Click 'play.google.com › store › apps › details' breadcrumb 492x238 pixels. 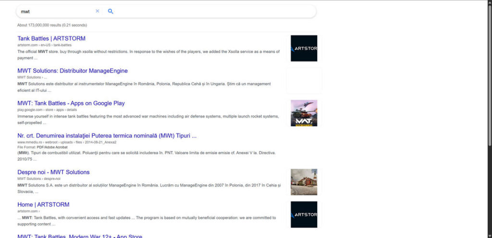[x=47, y=110]
